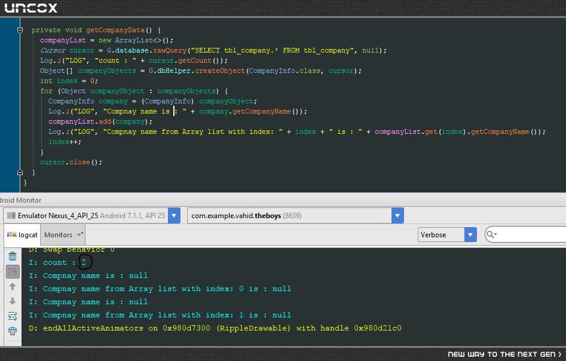Toggle scroll to end of logcat
Image resolution: width=566 pixels, height=361 pixels.
point(13,271)
